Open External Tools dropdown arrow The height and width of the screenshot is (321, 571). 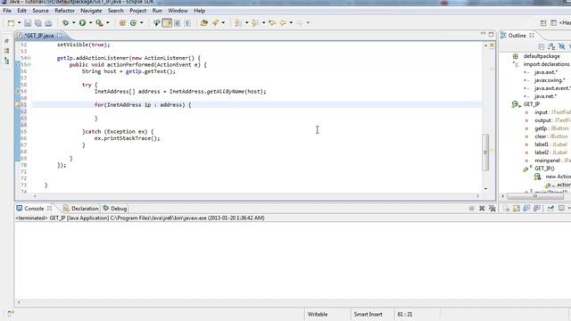coord(107,23)
